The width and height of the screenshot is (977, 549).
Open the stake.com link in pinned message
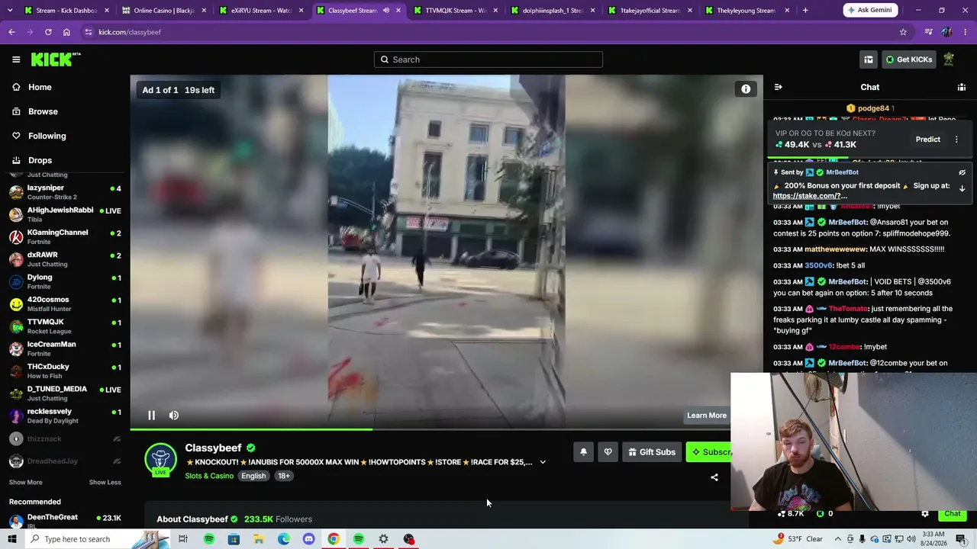(810, 196)
